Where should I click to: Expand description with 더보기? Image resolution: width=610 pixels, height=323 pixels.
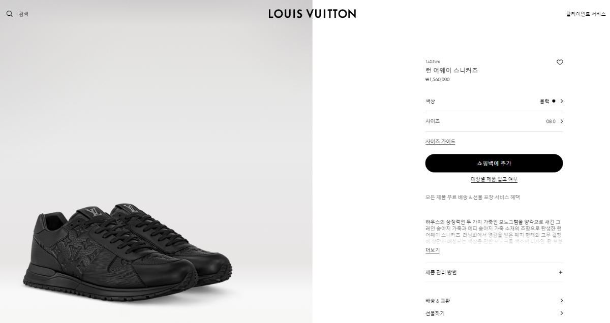(432, 250)
